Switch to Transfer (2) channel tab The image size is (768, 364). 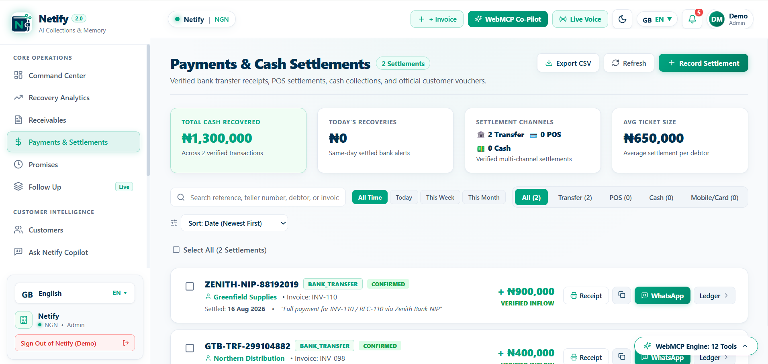[575, 197]
